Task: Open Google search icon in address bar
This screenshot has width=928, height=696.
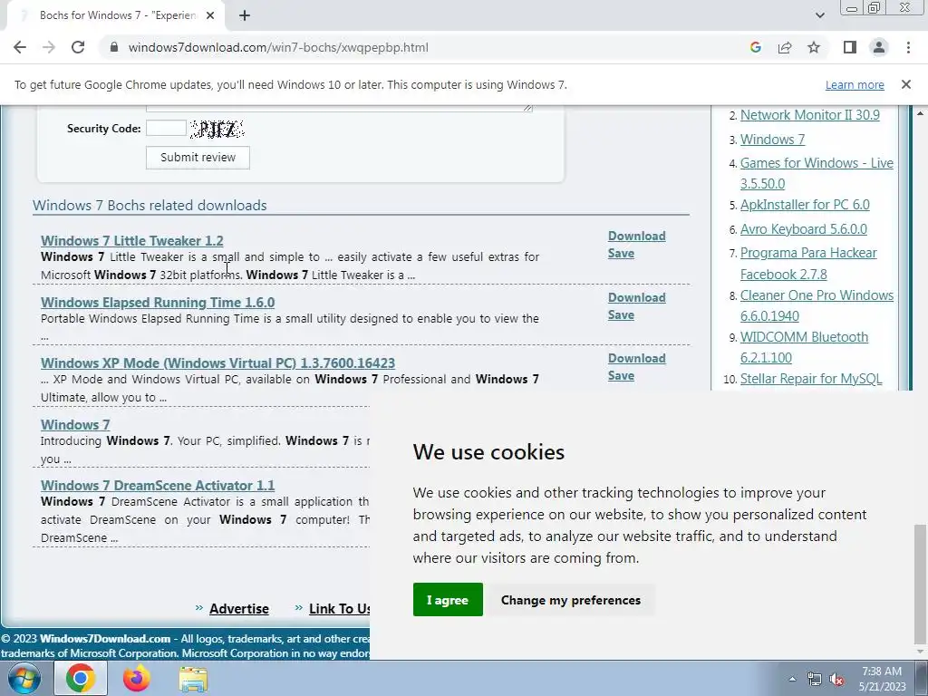Action: (x=755, y=47)
